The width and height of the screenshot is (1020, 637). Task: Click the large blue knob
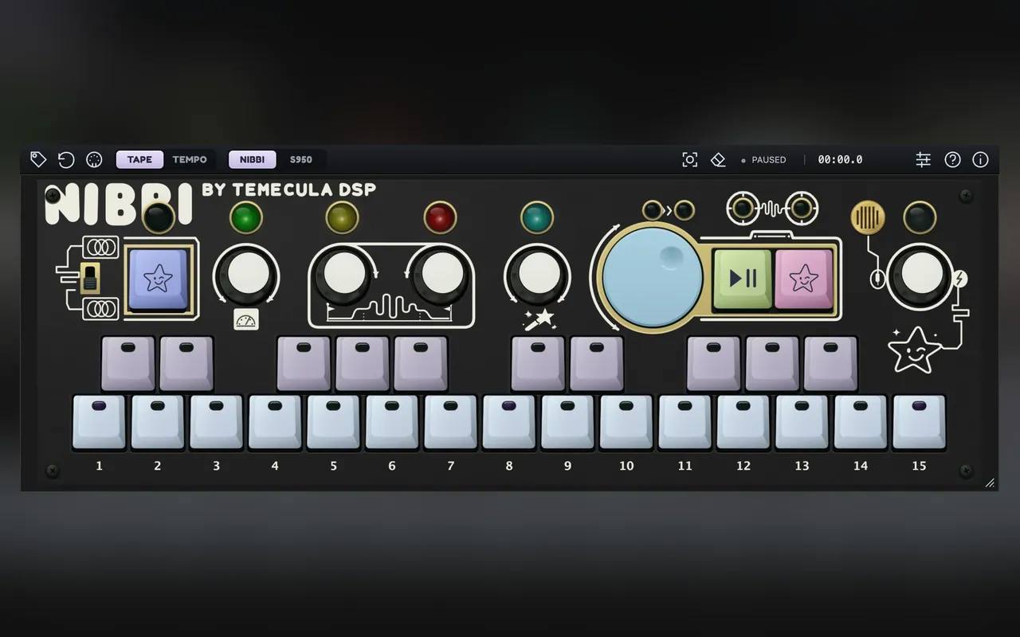click(x=653, y=276)
